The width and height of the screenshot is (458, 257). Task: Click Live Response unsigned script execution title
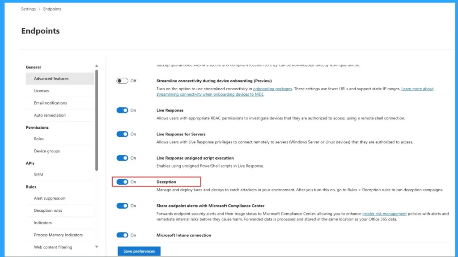[x=195, y=158]
